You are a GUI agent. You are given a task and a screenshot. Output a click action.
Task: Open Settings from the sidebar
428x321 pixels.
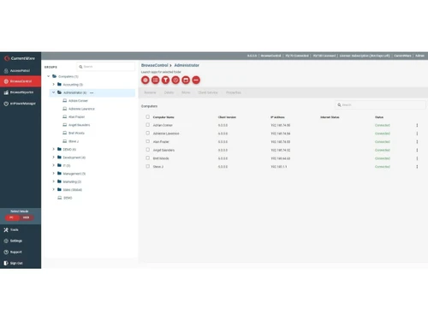point(13,241)
